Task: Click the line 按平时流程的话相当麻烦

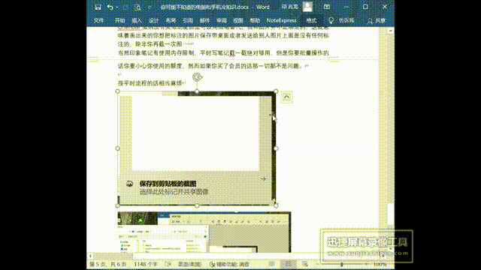Action: (x=150, y=83)
